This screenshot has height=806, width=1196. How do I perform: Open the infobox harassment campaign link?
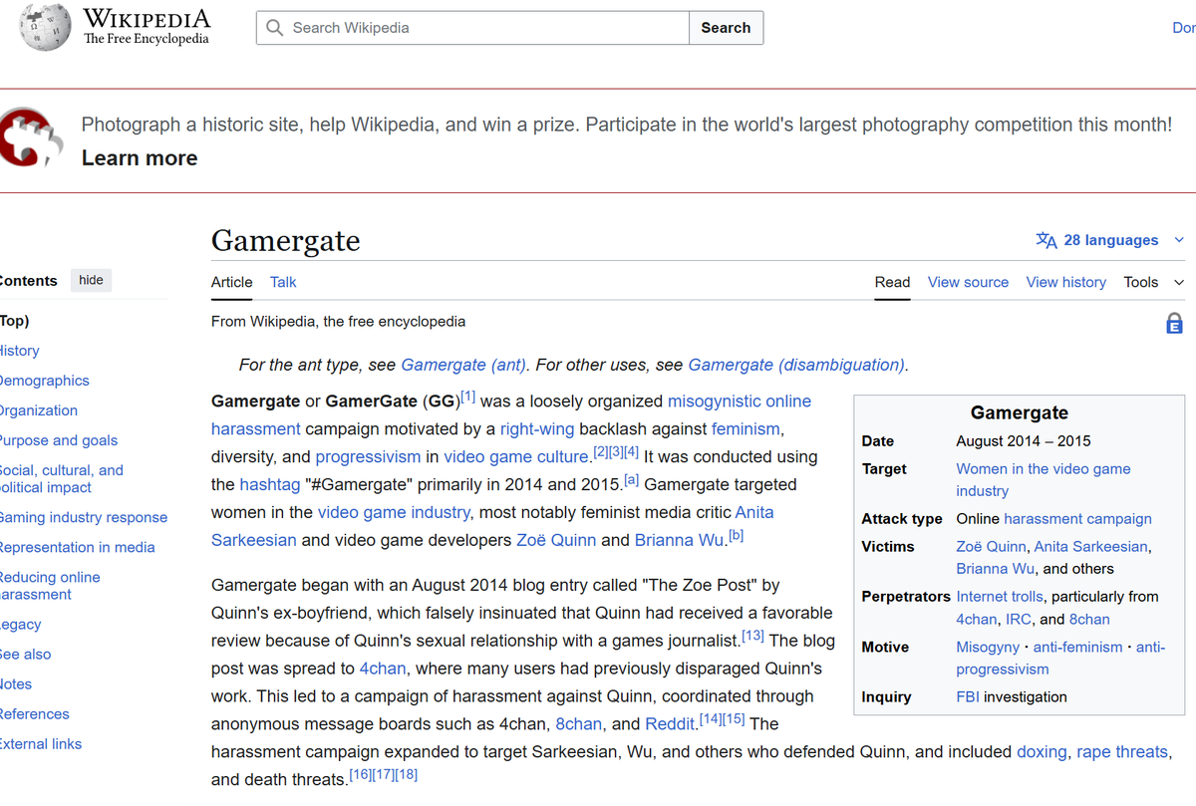(x=1077, y=518)
